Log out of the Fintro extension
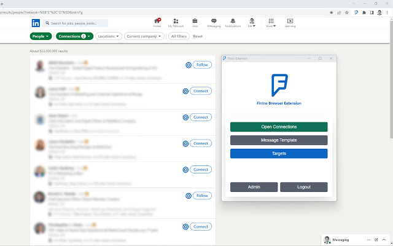The width and height of the screenshot is (393, 246). (304, 187)
